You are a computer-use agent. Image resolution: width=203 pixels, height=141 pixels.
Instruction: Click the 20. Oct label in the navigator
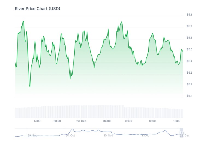point(70,135)
